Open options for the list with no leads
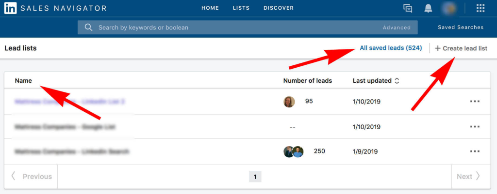Screen dimensions: 497x194 coord(475,127)
